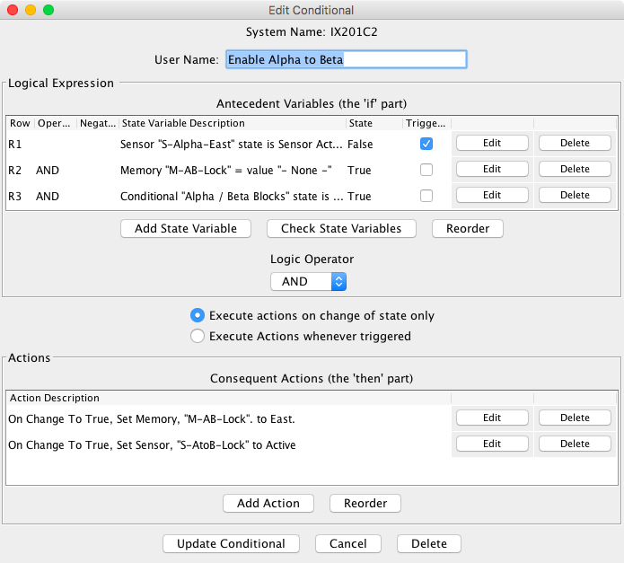
Task: Cancel editing the conditional
Action: pos(347,543)
